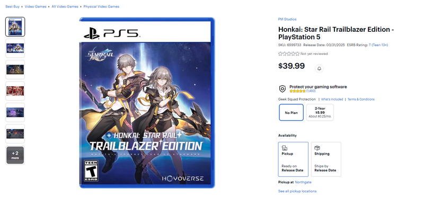Screen dimensions: 424x199
Task: Open the PM Studios brand link
Action: [287, 19]
